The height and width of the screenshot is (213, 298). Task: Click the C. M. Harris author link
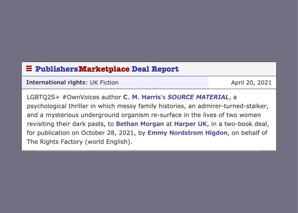coord(142,97)
